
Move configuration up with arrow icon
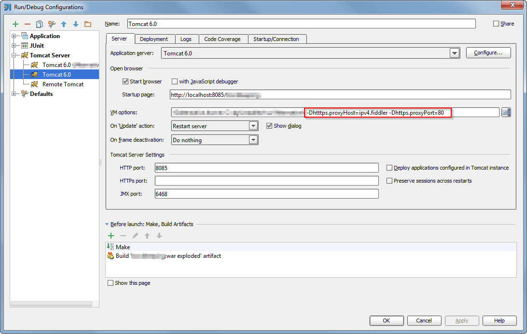[x=64, y=24]
